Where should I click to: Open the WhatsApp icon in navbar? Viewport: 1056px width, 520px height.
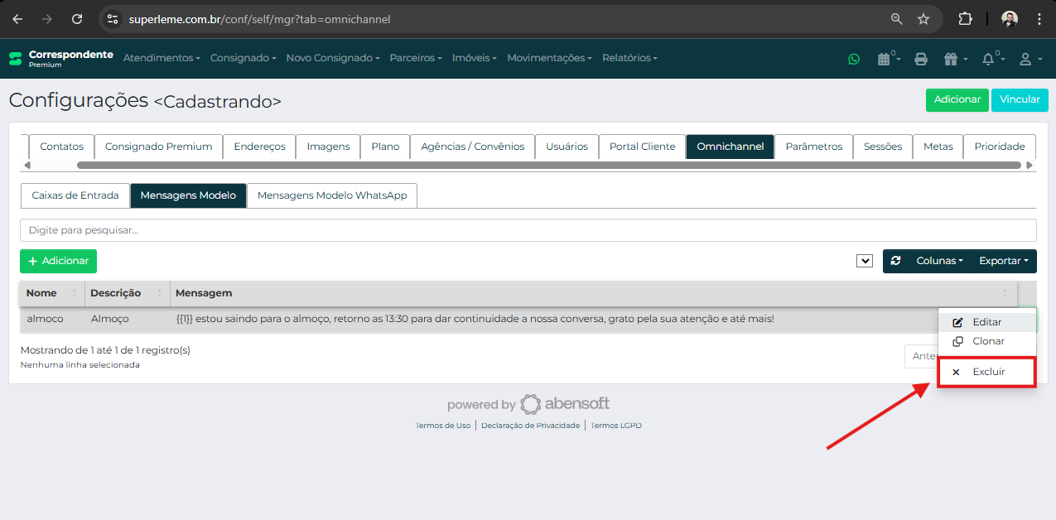[854, 59]
